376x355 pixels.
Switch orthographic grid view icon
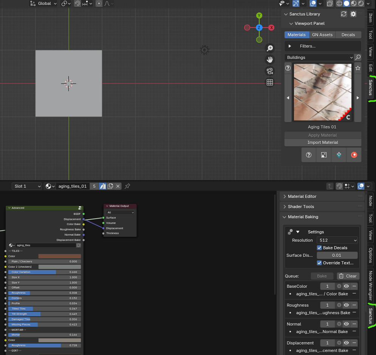click(270, 82)
